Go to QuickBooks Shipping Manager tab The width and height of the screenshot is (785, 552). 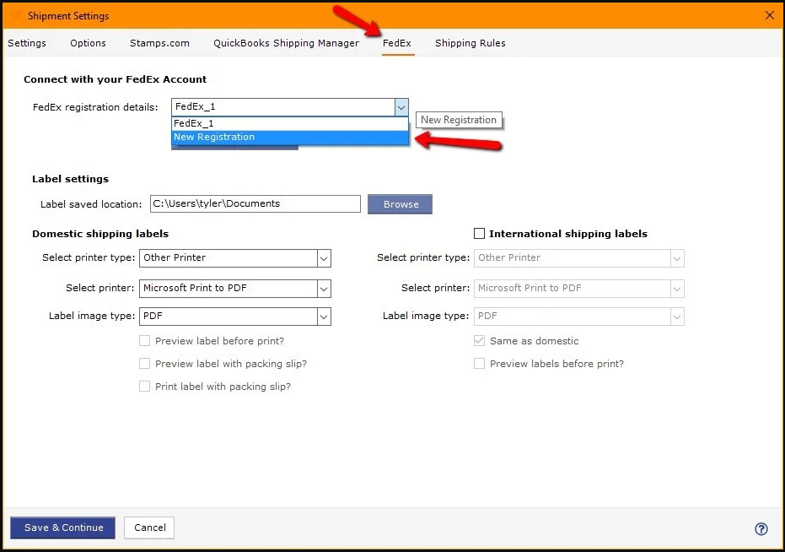pos(286,43)
